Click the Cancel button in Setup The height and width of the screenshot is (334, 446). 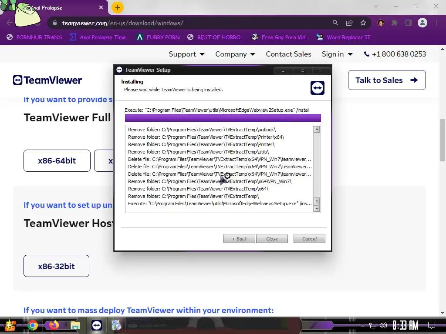click(x=309, y=239)
